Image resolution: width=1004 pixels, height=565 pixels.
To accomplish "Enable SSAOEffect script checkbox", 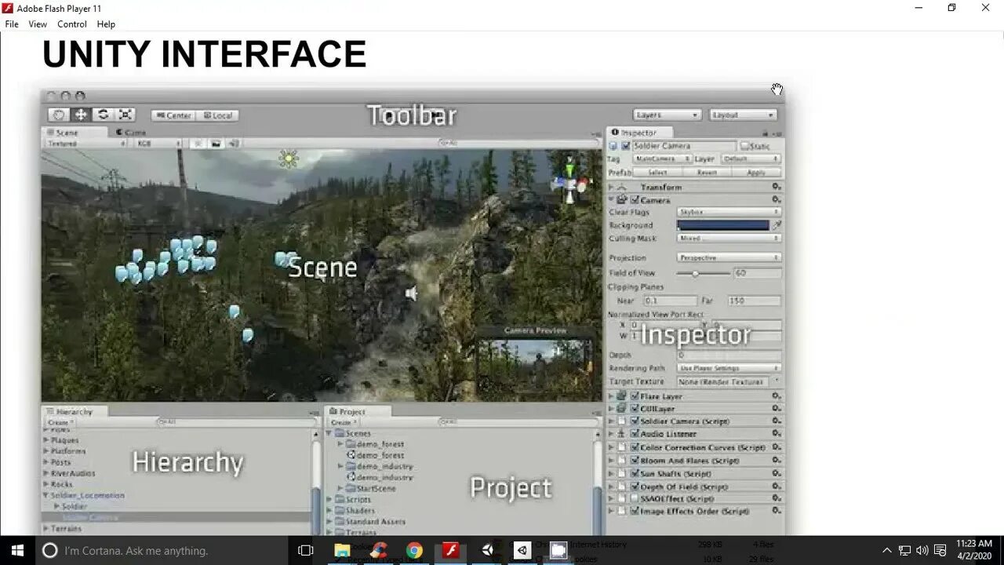I will pyautogui.click(x=635, y=498).
